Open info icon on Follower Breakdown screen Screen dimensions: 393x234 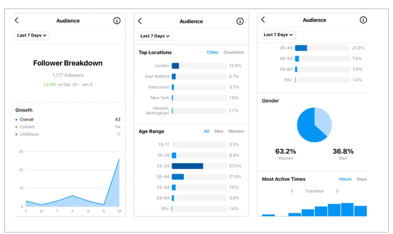coord(117,21)
